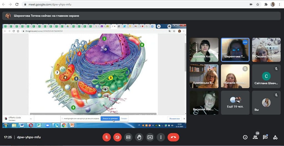Open the extensions puzzle icon
284x146 pixels.
pyautogui.click(x=266, y=4)
